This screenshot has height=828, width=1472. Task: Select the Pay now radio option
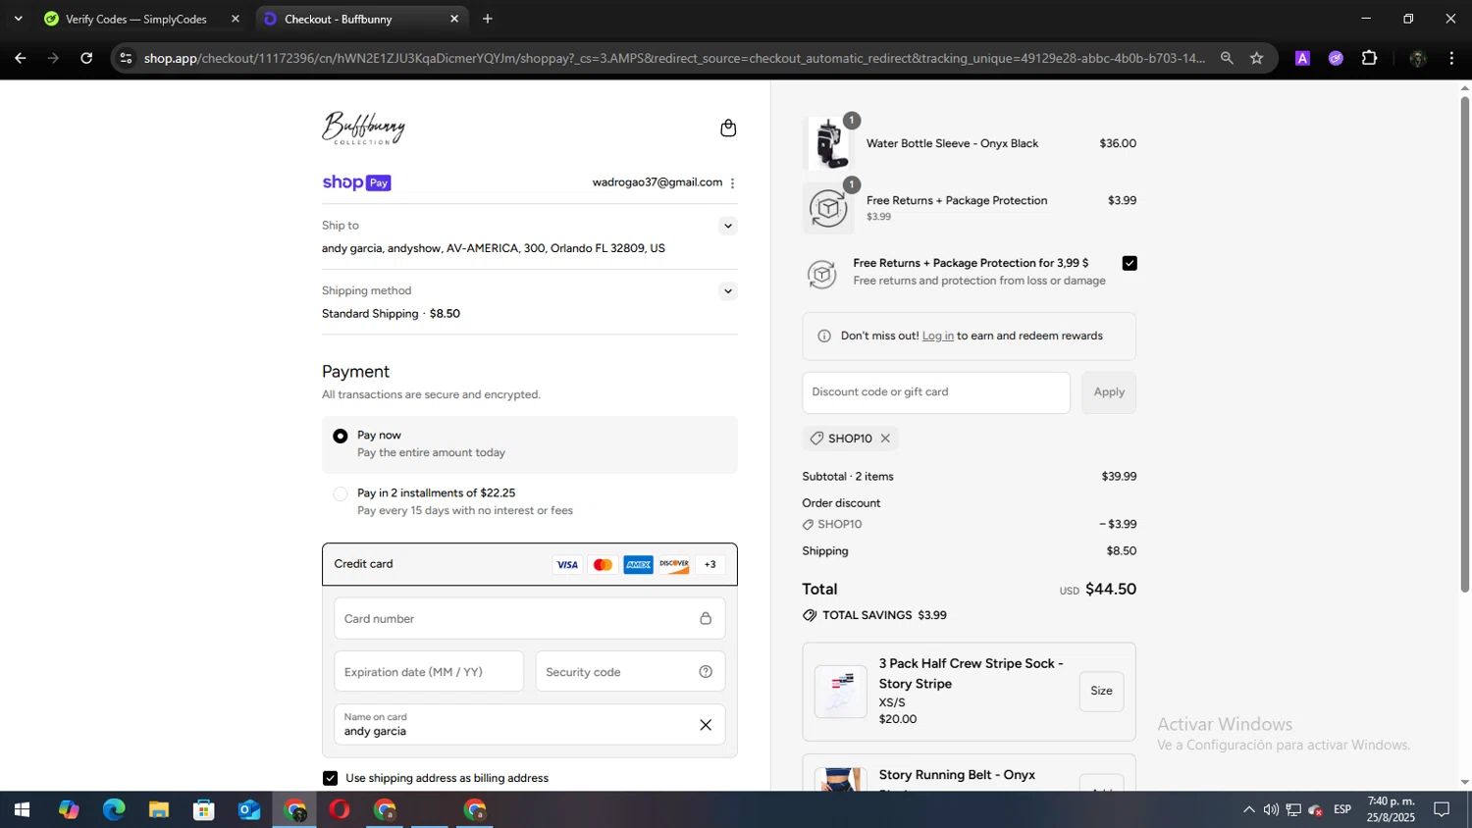[x=341, y=436]
